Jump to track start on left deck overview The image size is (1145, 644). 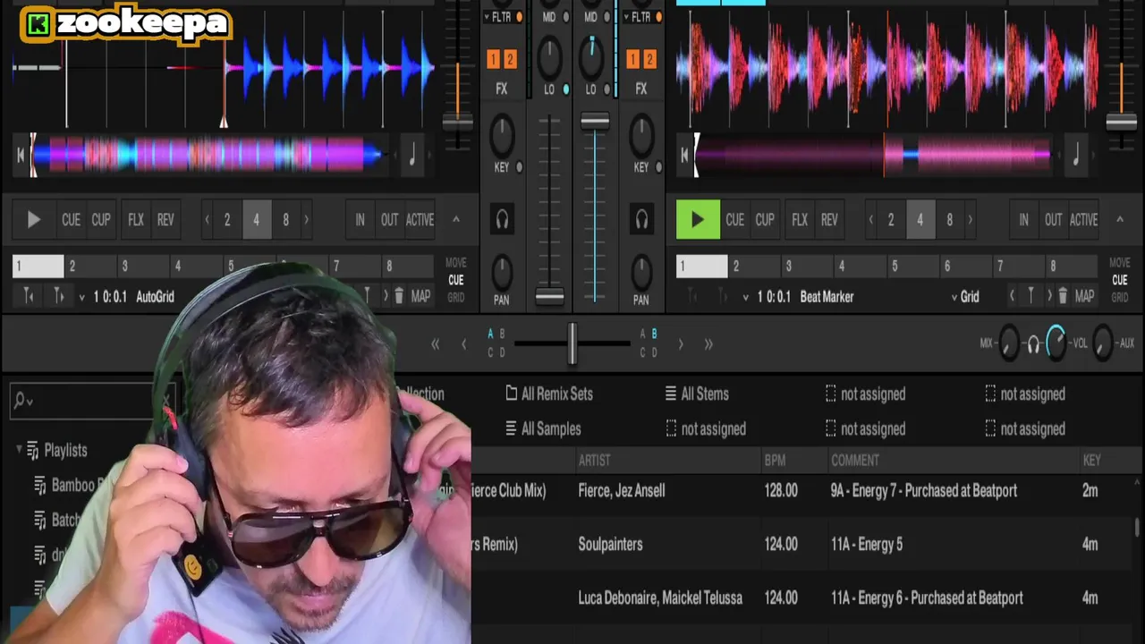pyautogui.click(x=21, y=155)
